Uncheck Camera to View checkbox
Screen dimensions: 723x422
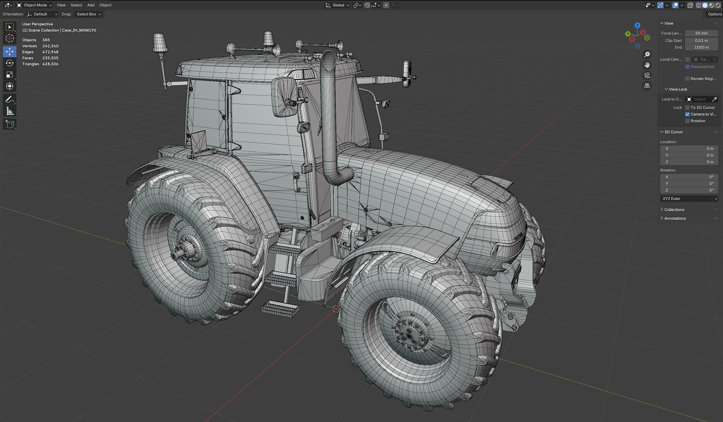point(687,114)
